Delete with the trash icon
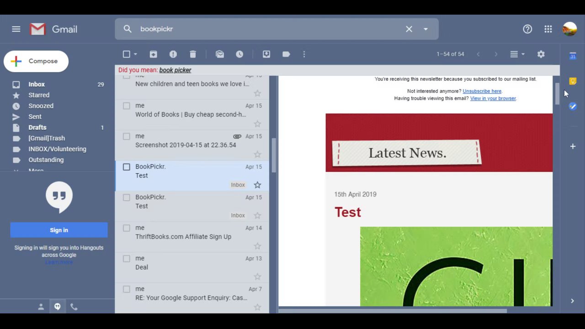This screenshot has width=585, height=329. (x=192, y=54)
